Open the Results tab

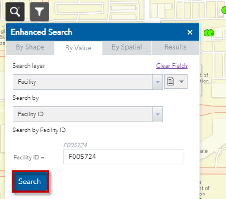[x=175, y=47]
